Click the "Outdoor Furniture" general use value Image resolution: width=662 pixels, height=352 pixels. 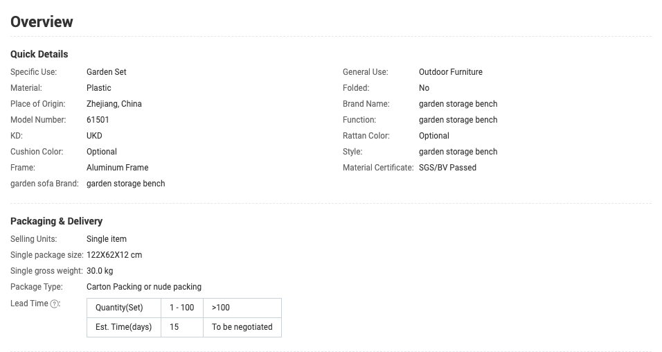point(450,72)
